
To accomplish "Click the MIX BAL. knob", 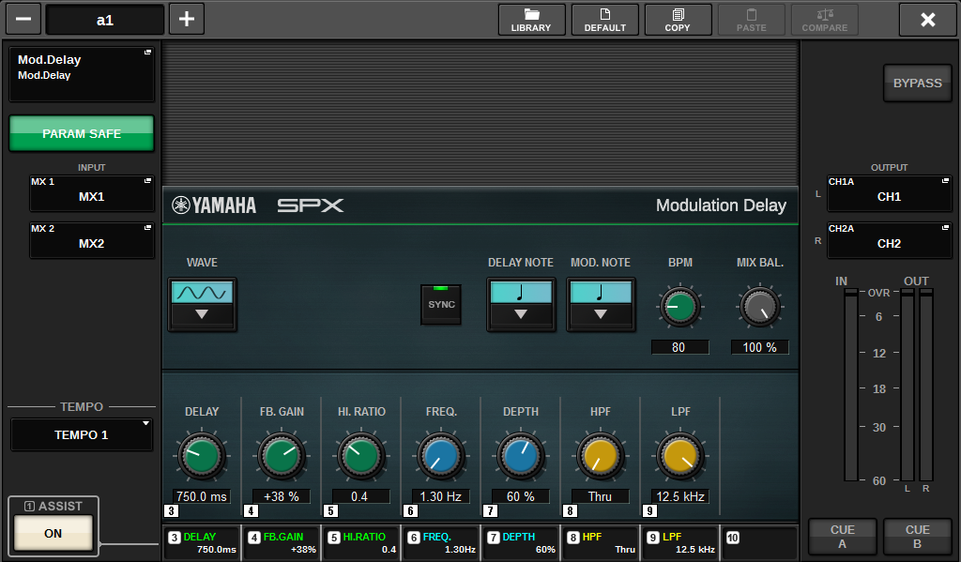I will click(759, 307).
